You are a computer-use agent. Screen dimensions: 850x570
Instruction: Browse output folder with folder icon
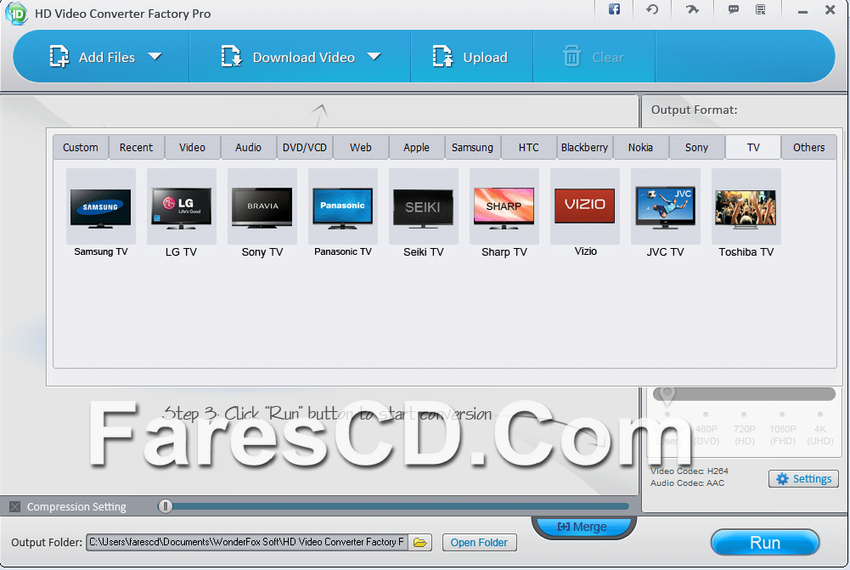tap(420, 542)
